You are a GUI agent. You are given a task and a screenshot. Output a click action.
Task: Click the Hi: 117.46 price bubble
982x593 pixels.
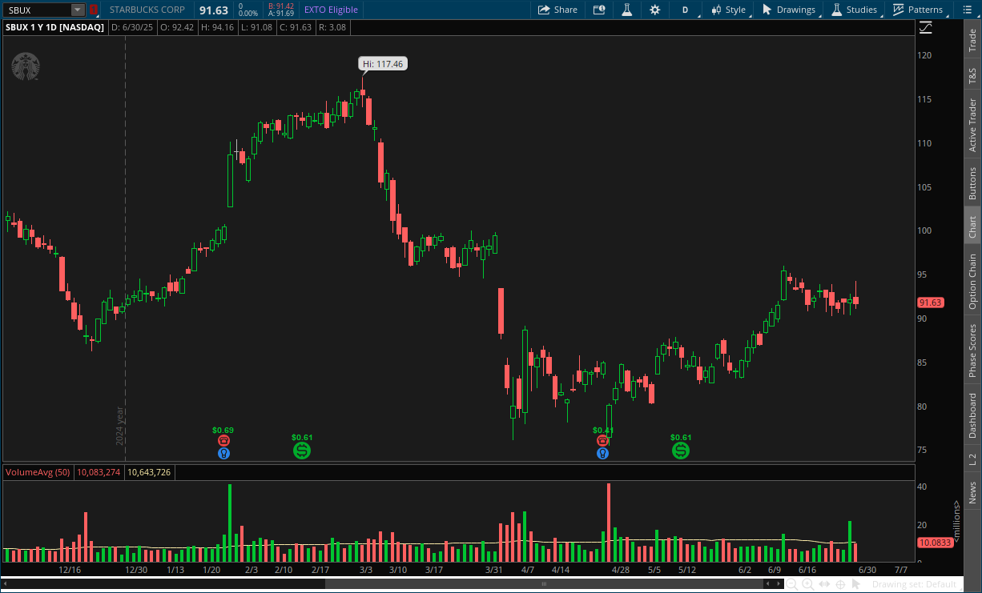[382, 64]
